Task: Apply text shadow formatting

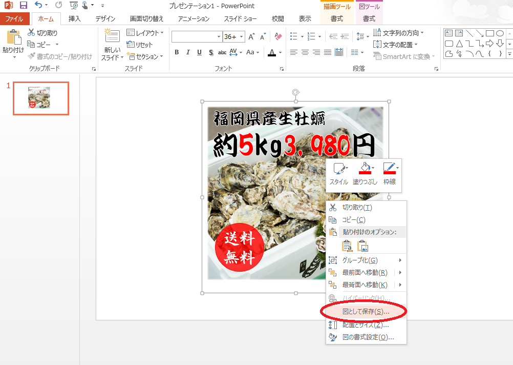Action: click(x=211, y=52)
